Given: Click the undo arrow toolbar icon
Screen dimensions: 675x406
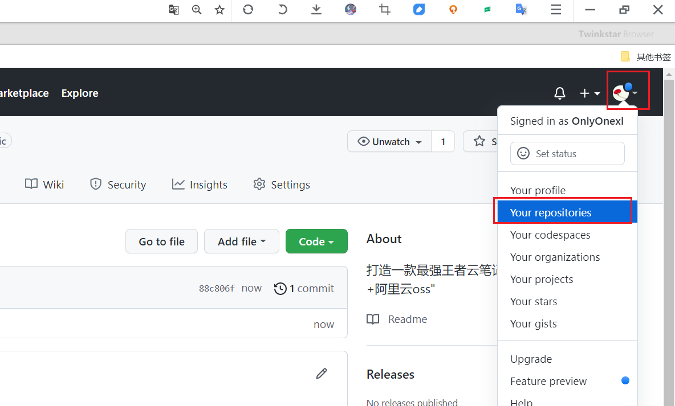Looking at the screenshot, I should click(x=282, y=10).
